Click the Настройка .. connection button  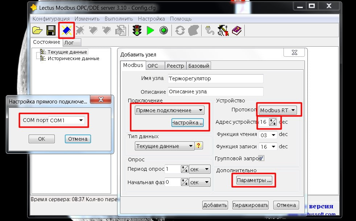click(x=187, y=123)
